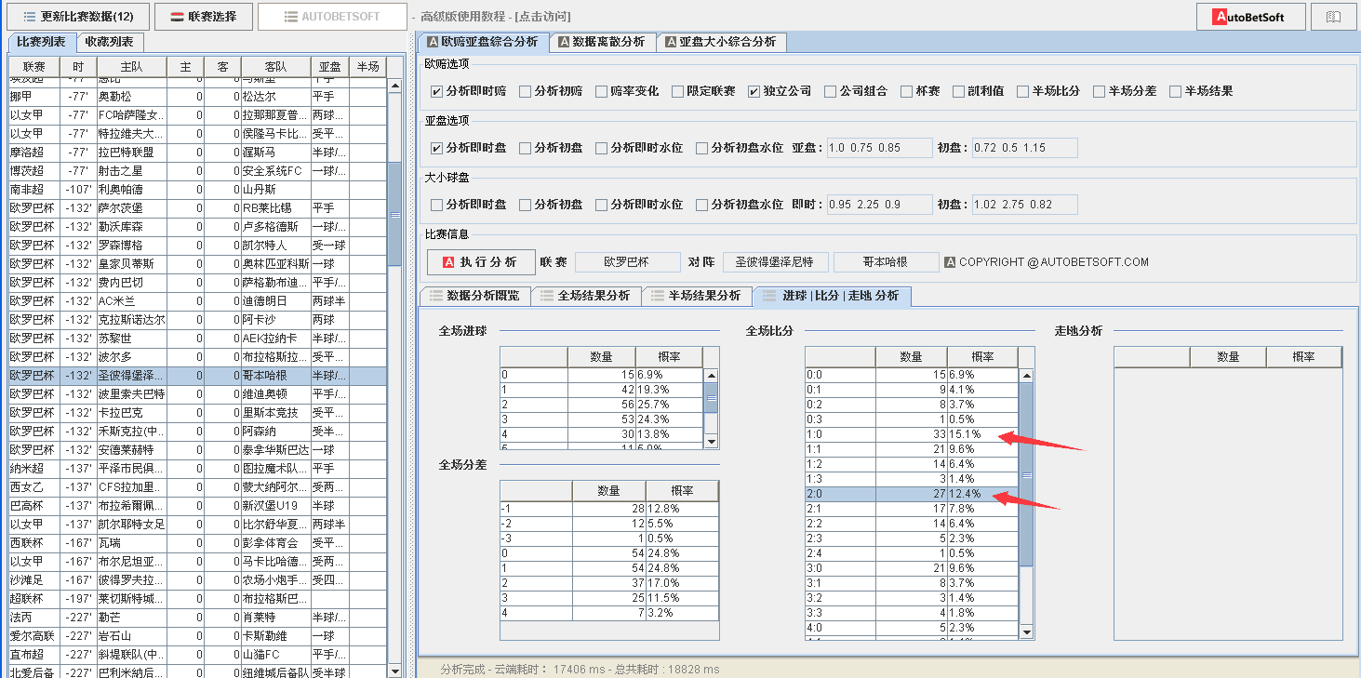
Task: Switch to 数据离散分析 tab
Action: coord(602,42)
